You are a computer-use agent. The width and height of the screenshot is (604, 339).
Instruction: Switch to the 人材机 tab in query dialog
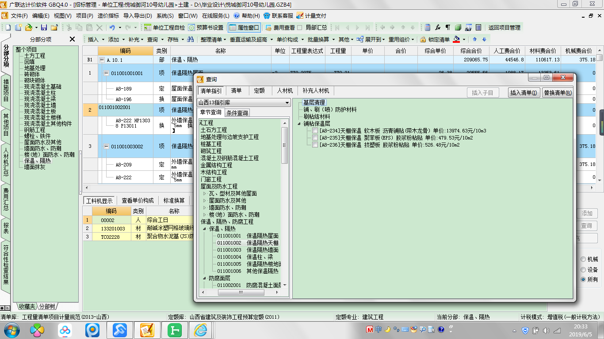coord(285,91)
